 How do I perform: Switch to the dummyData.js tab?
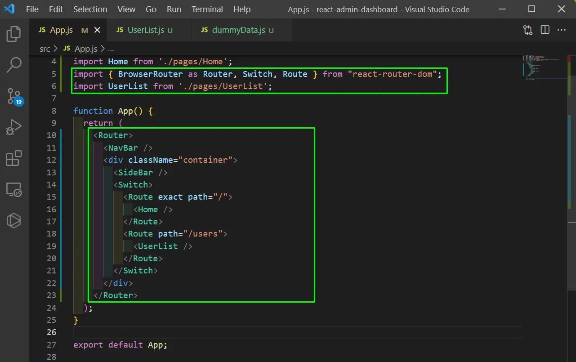point(242,30)
